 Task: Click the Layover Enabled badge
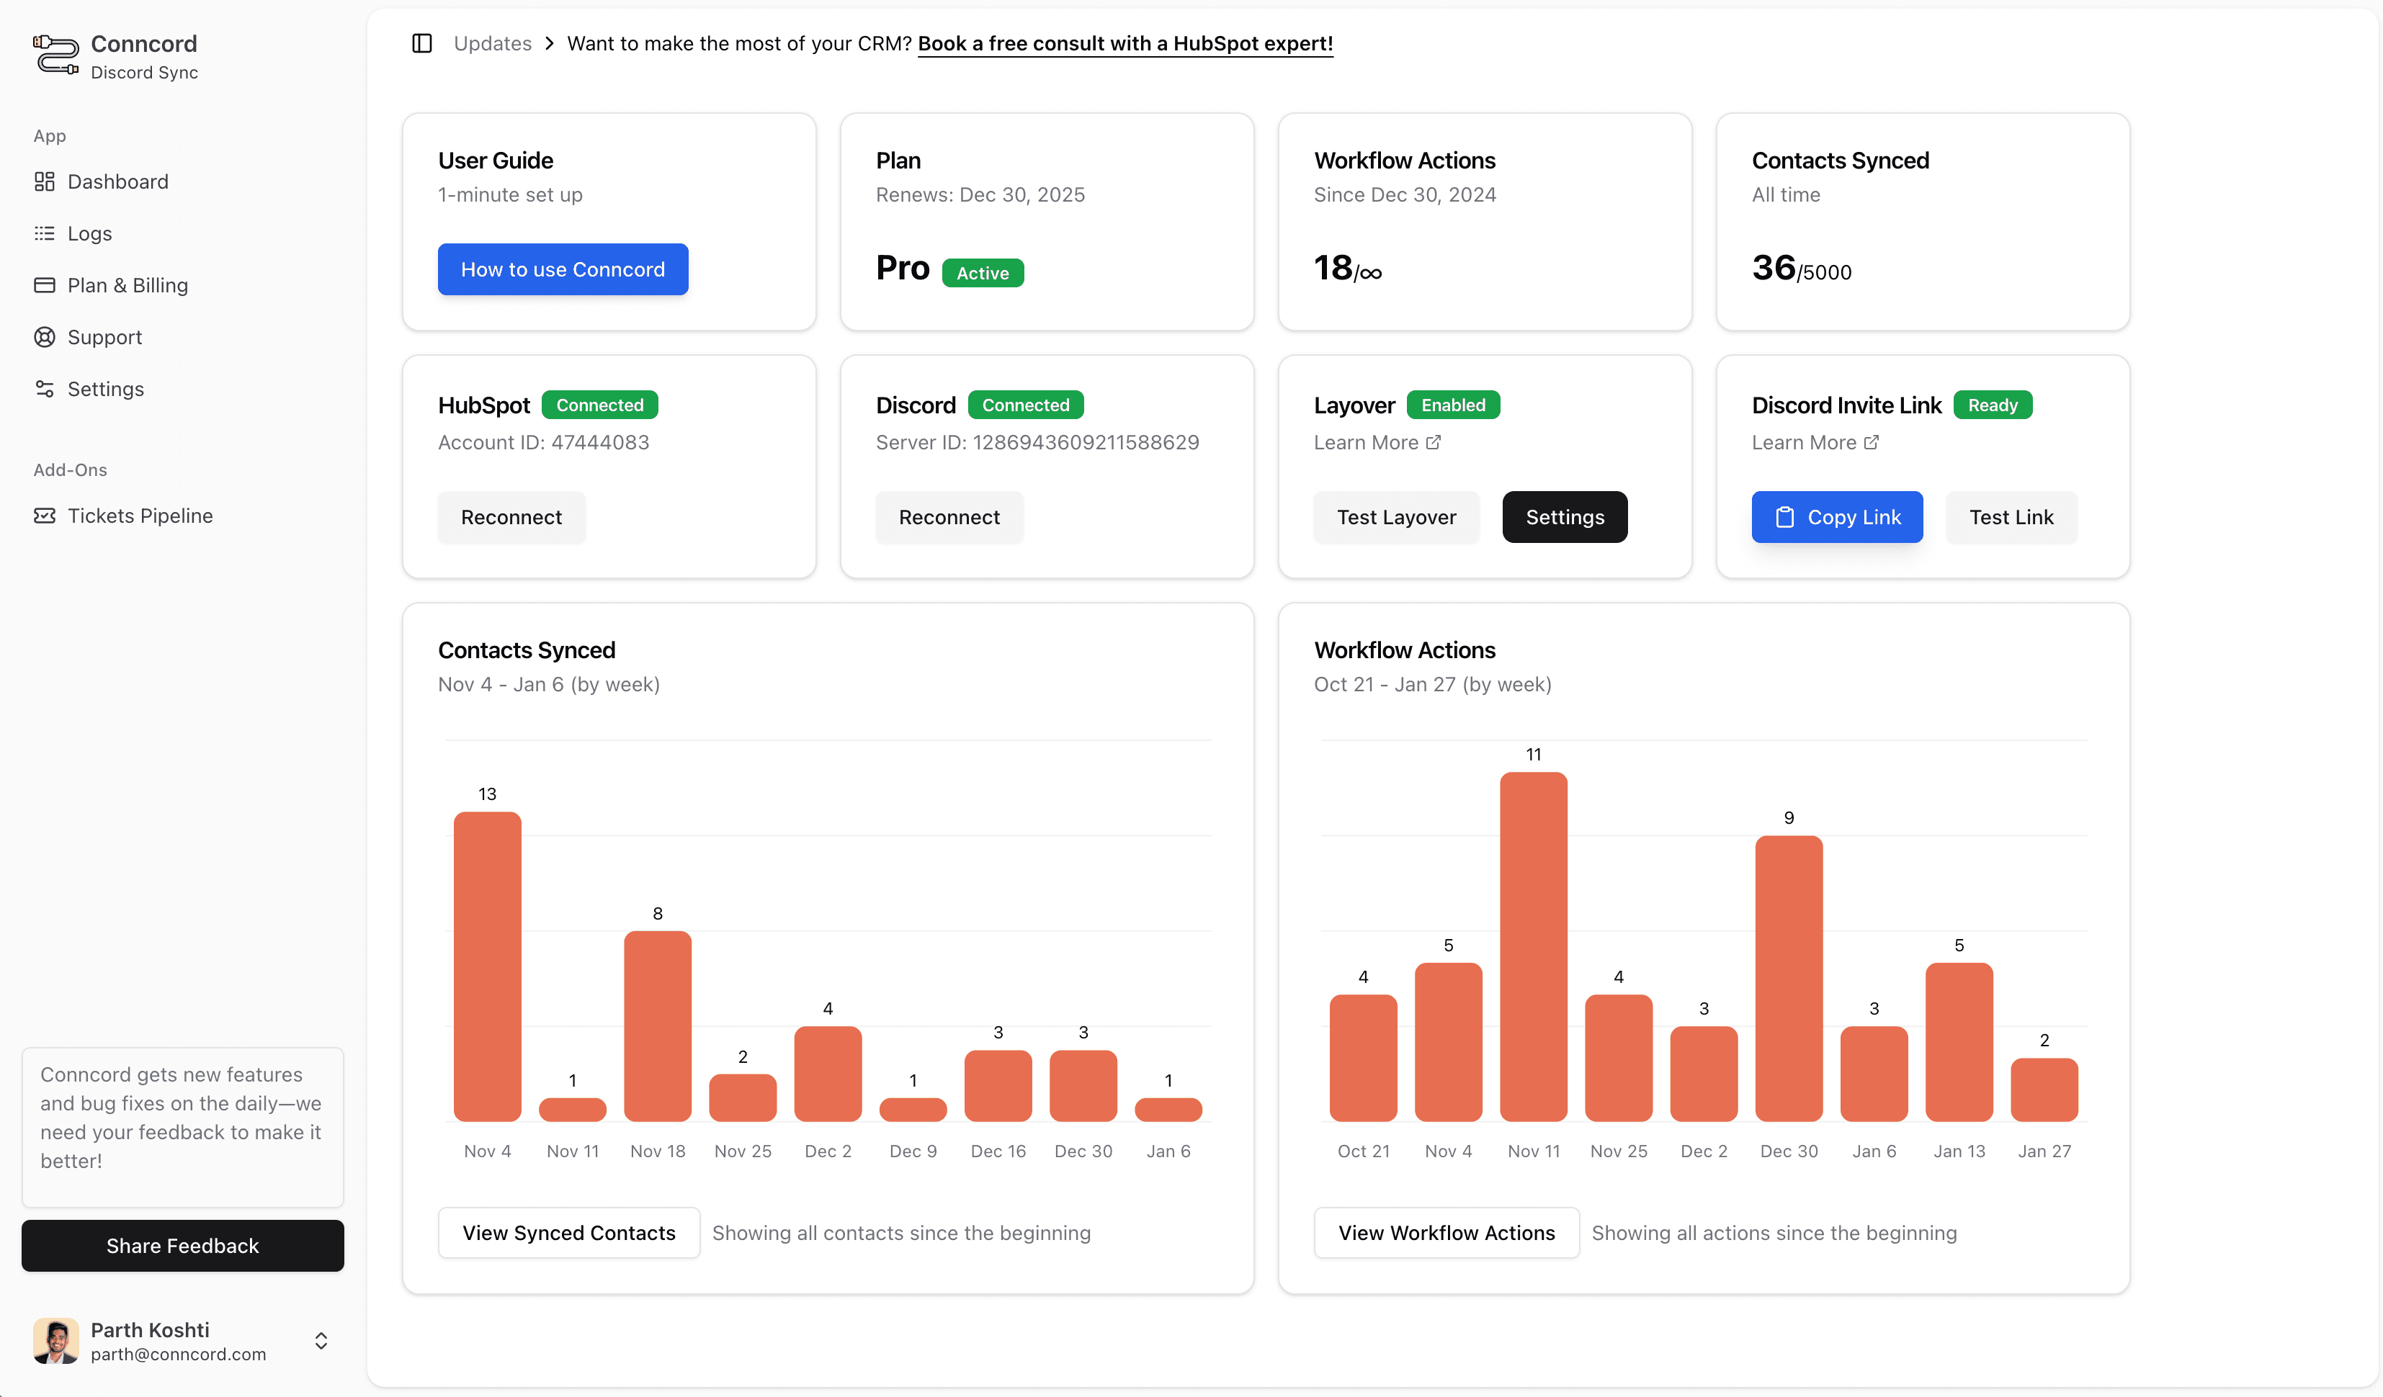click(1454, 405)
